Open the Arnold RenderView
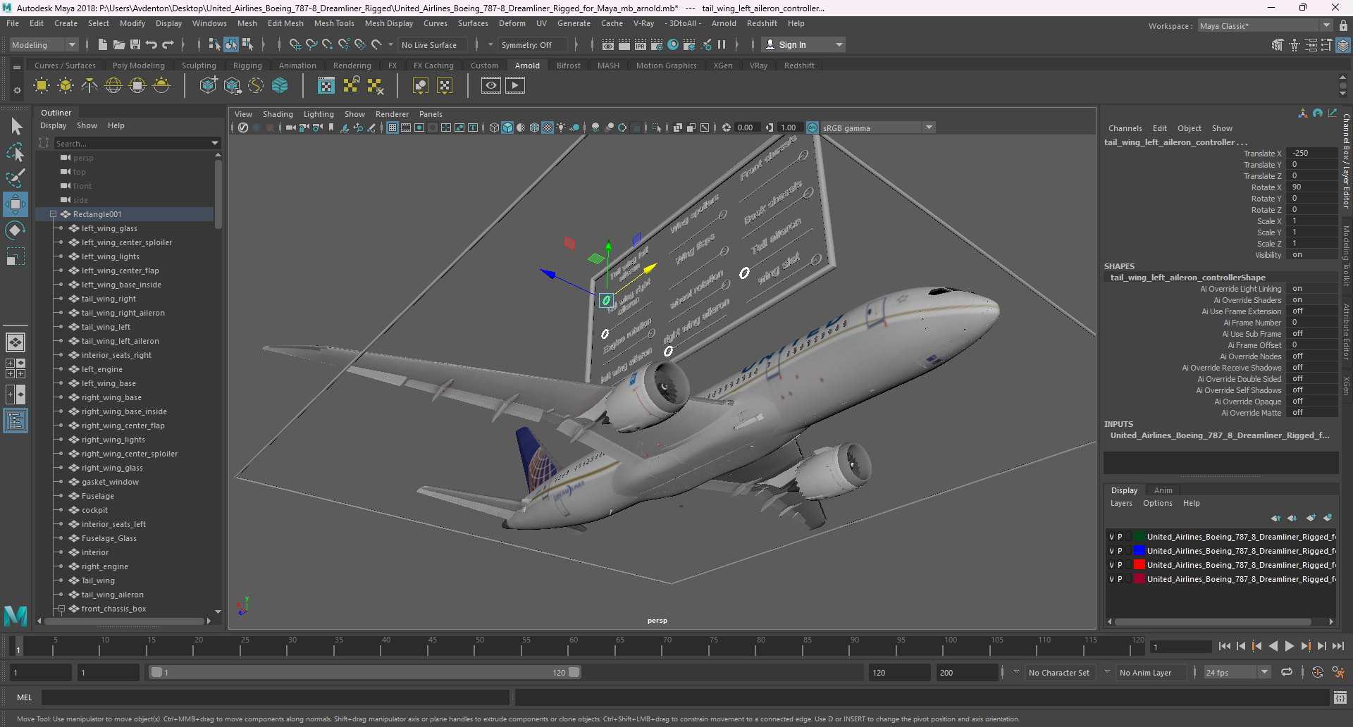This screenshot has height=727, width=1353. pos(491,86)
